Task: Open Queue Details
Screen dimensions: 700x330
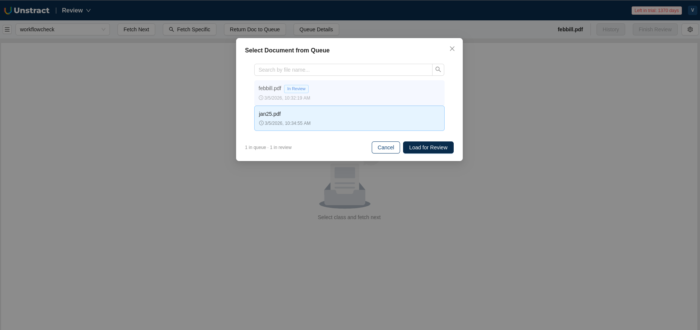Action: [x=316, y=29]
